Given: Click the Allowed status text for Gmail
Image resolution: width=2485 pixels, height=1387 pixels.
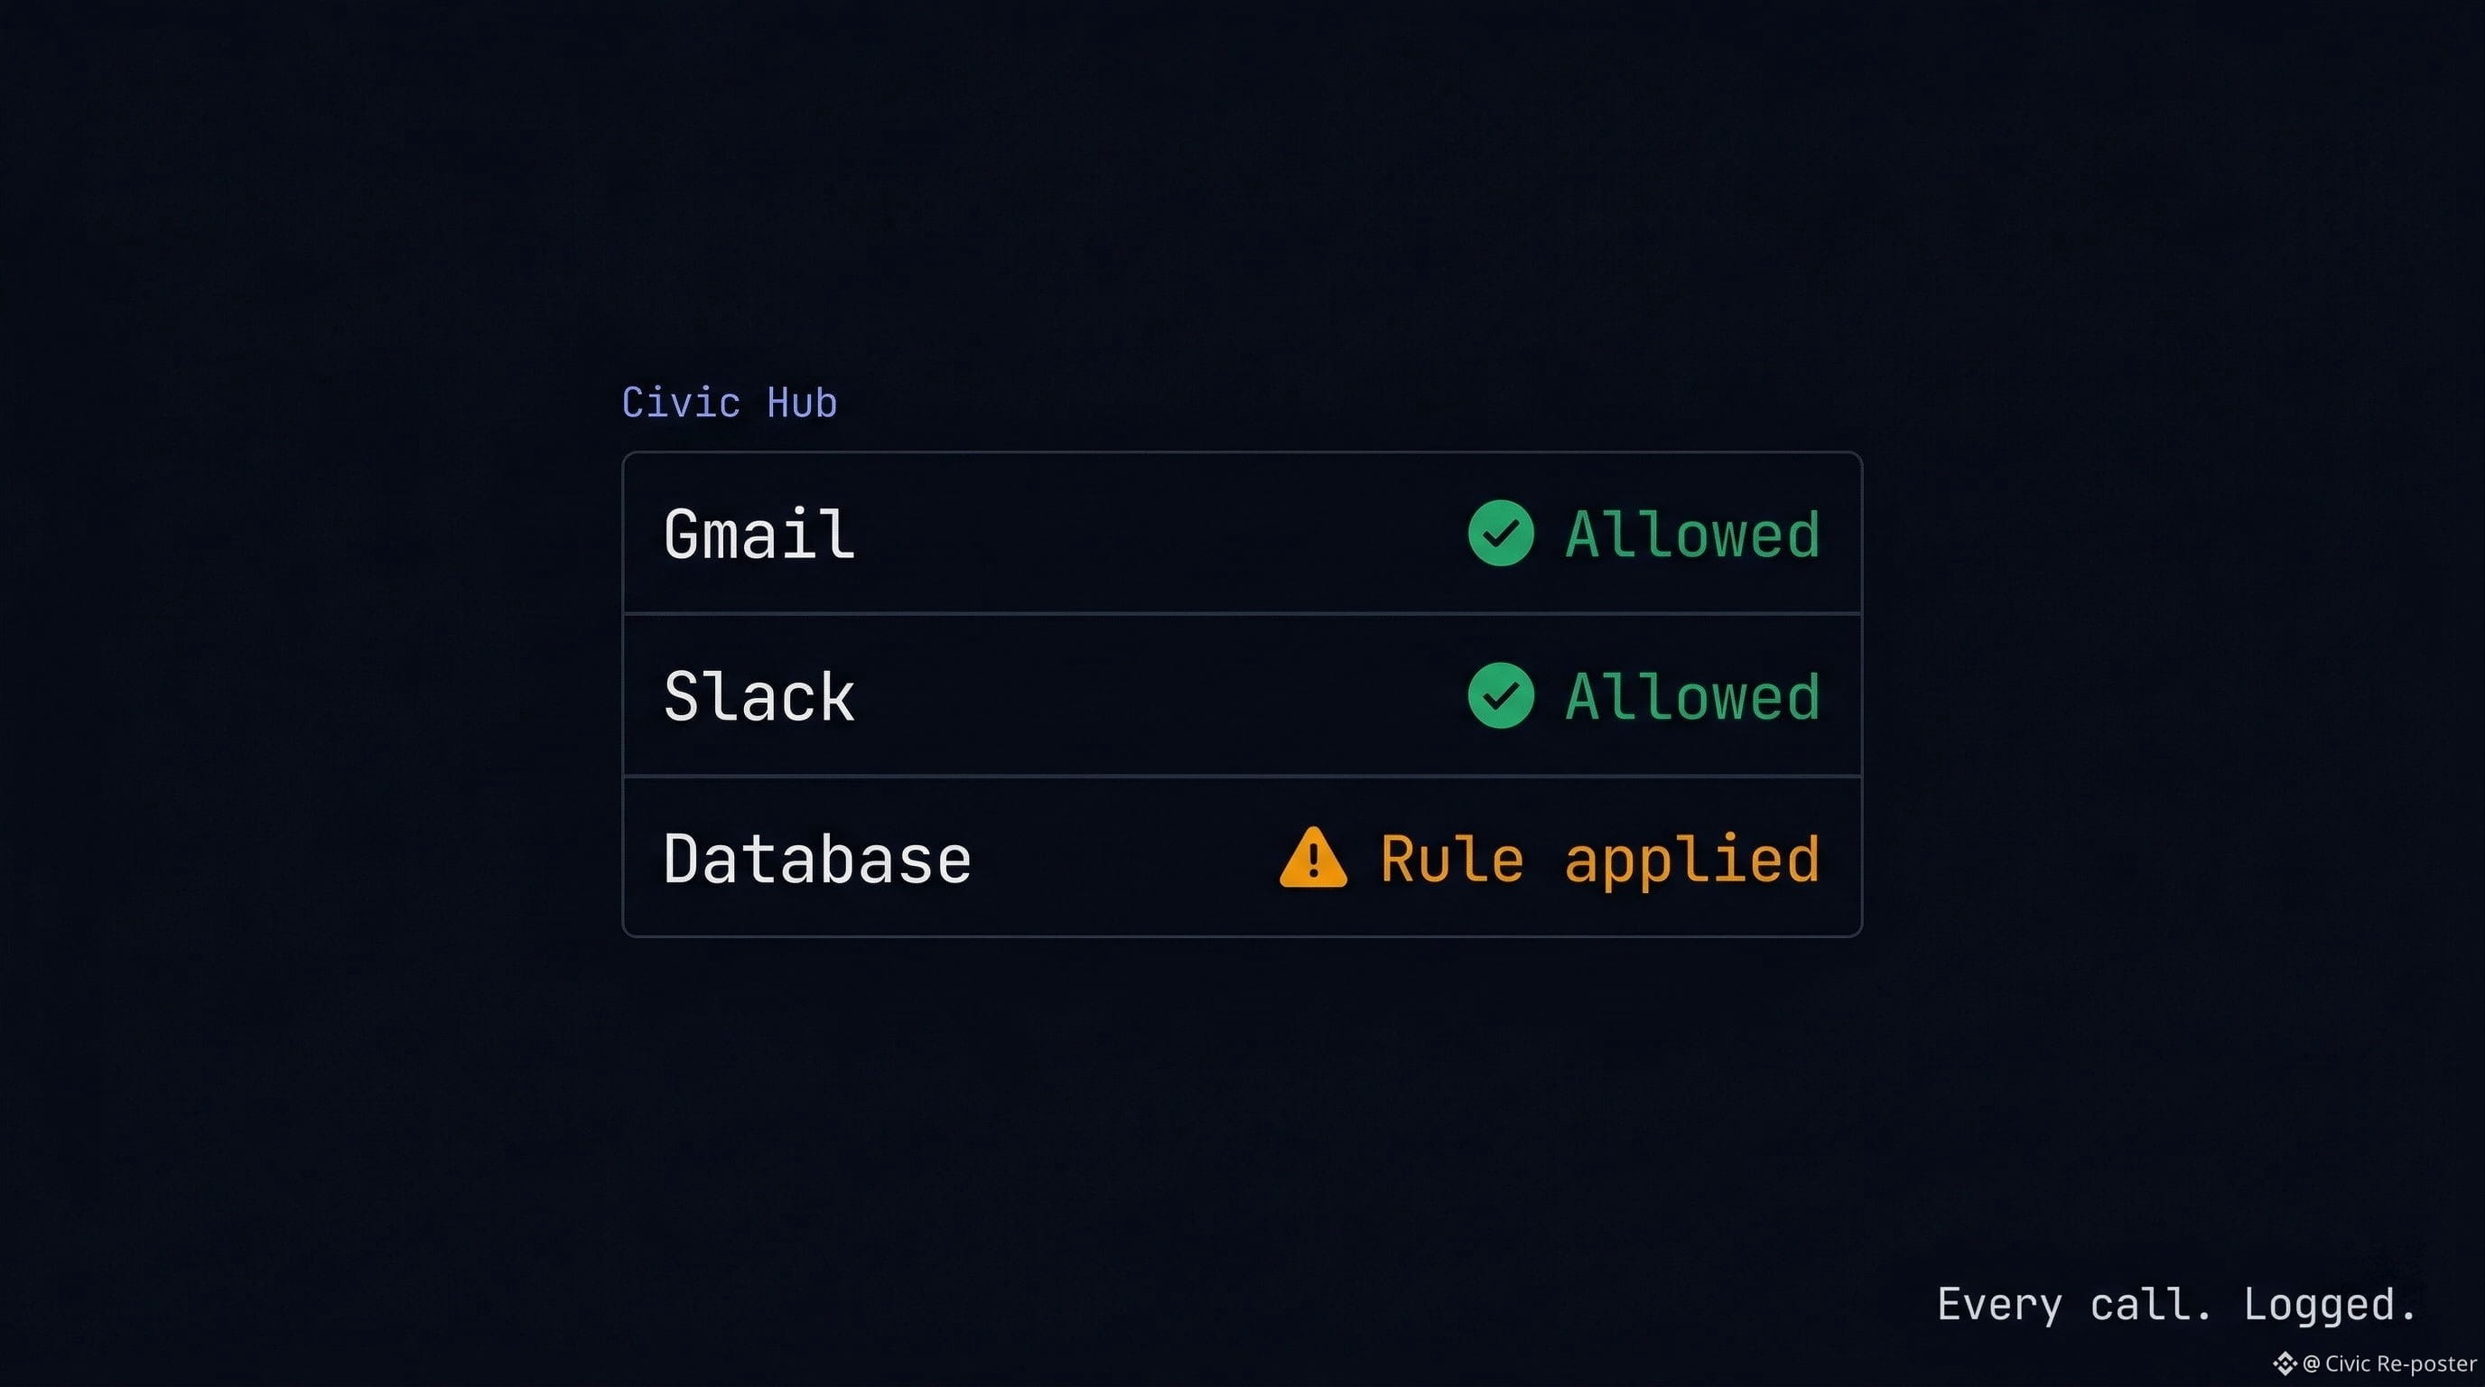Looking at the screenshot, I should 1693,535.
